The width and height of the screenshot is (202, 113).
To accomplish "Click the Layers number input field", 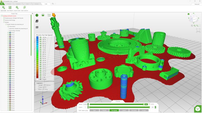I will coord(84,107).
